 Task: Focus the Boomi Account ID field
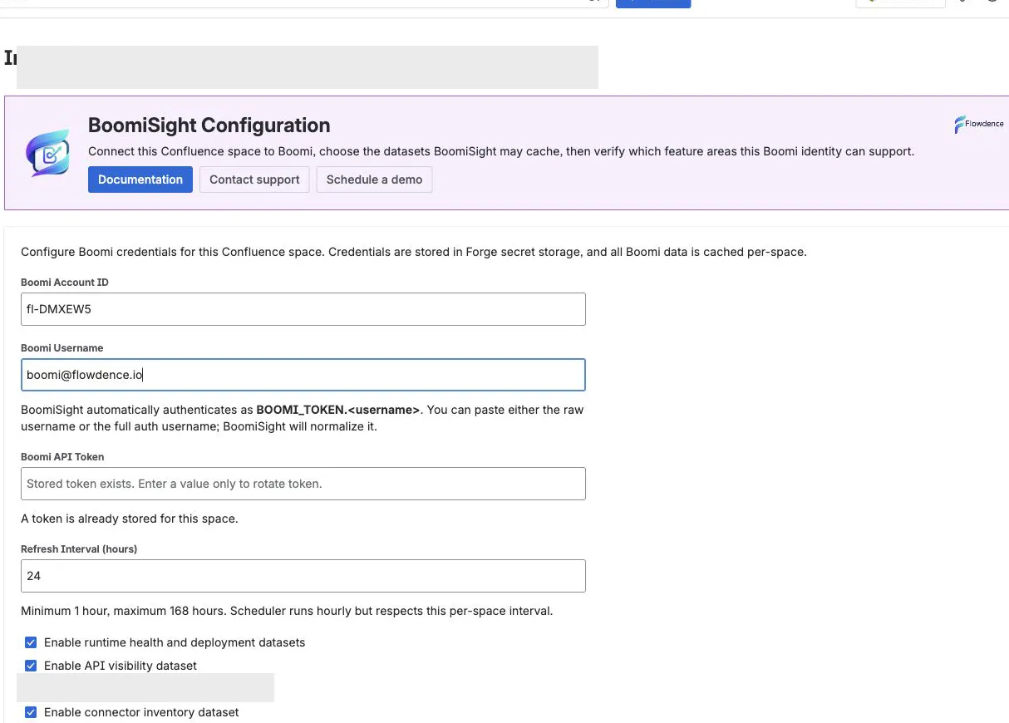click(x=303, y=309)
